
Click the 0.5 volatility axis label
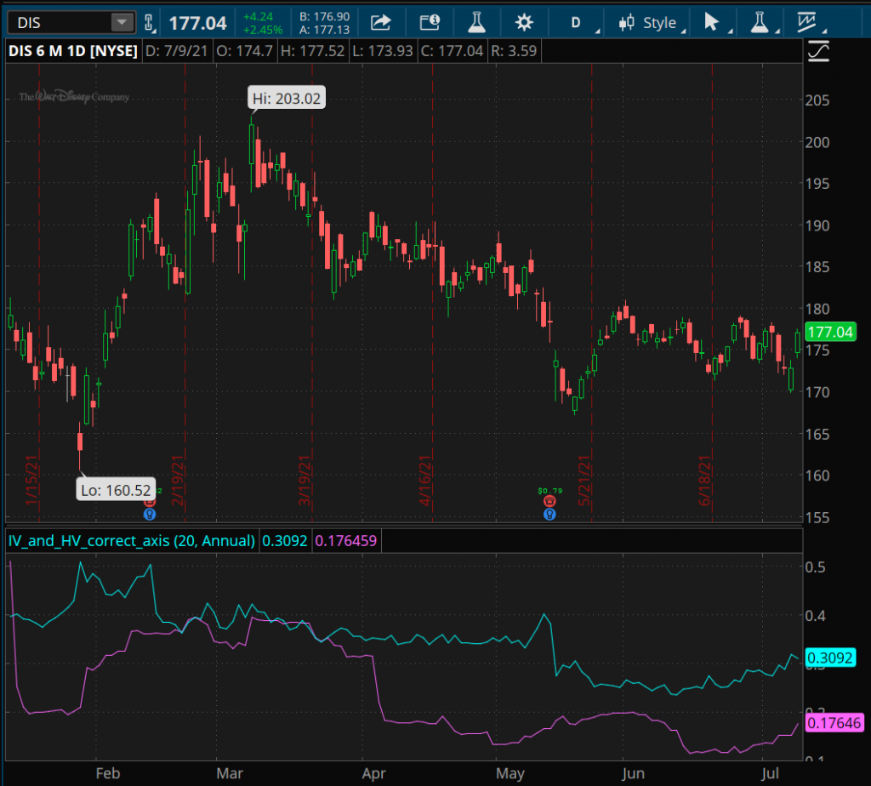click(x=816, y=567)
